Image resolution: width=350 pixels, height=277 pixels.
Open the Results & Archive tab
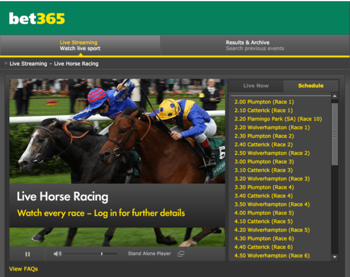255,45
